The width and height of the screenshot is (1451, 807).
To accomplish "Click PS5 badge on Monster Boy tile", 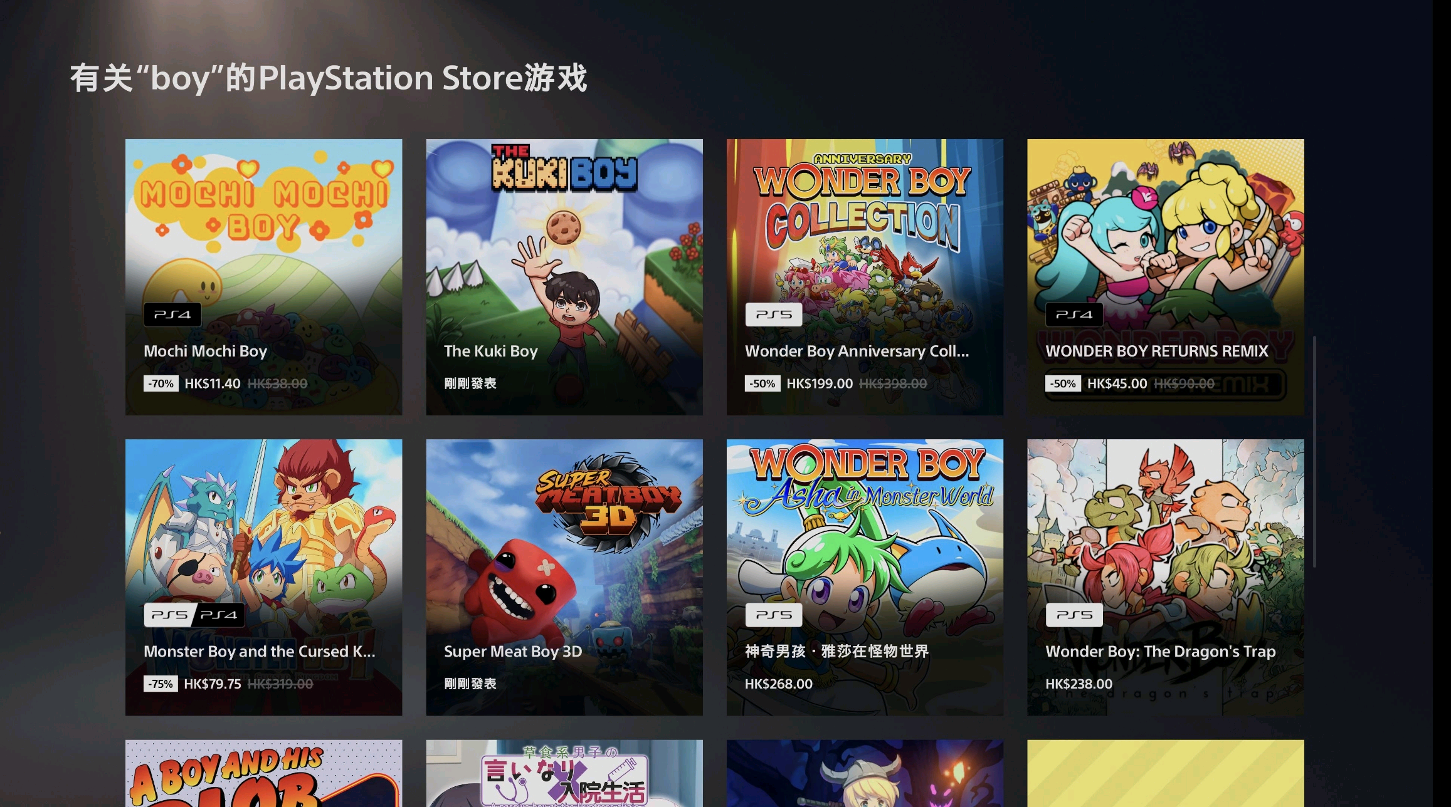I will click(170, 615).
